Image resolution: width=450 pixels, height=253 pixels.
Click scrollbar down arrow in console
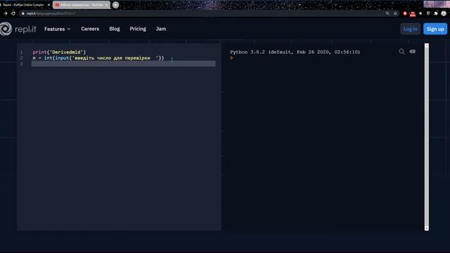[427, 228]
